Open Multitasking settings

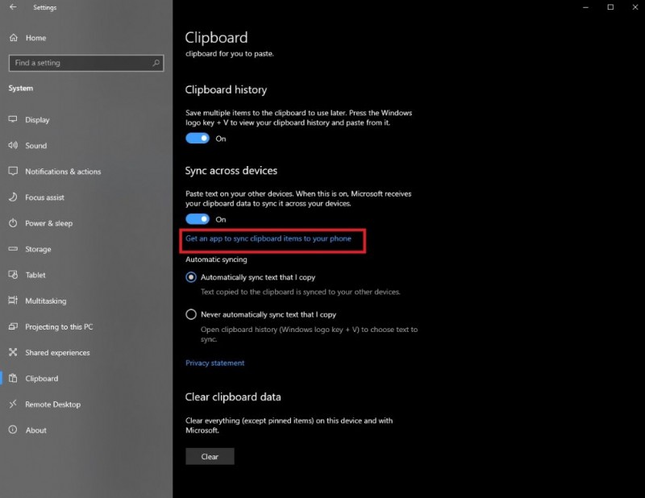click(x=13, y=301)
